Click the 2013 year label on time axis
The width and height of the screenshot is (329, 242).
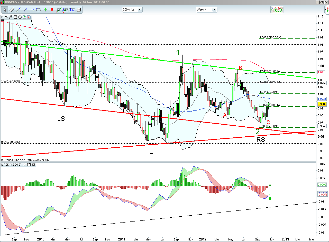[x=285, y=239]
